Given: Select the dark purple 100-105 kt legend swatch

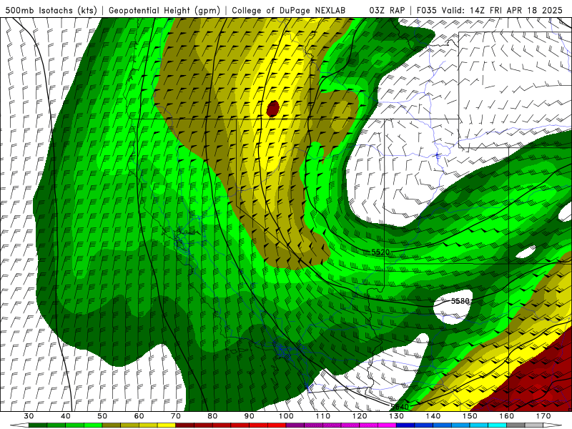Looking at the screenshot, I should coord(295,425).
